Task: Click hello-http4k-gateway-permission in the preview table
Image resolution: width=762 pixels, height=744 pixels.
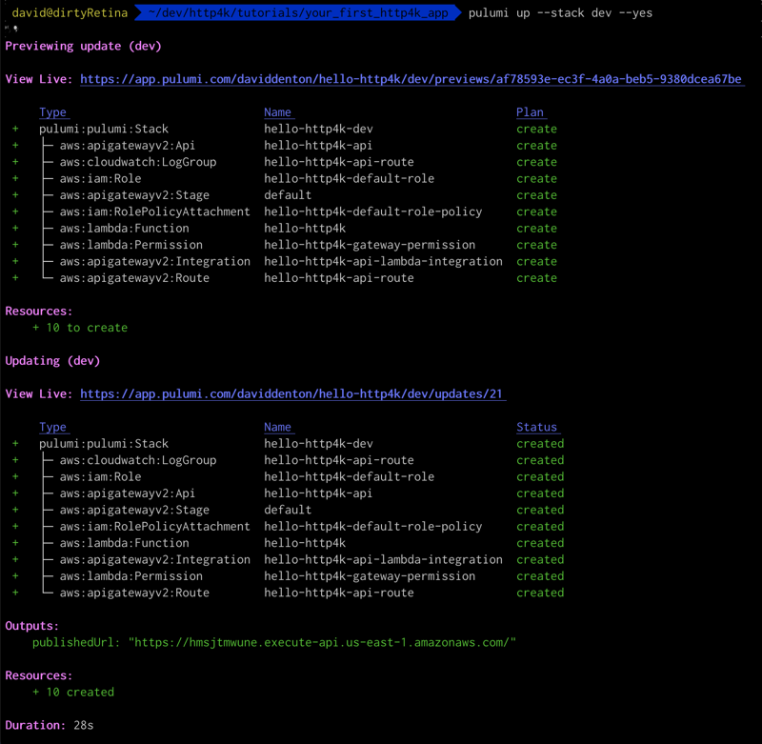Action: click(370, 245)
